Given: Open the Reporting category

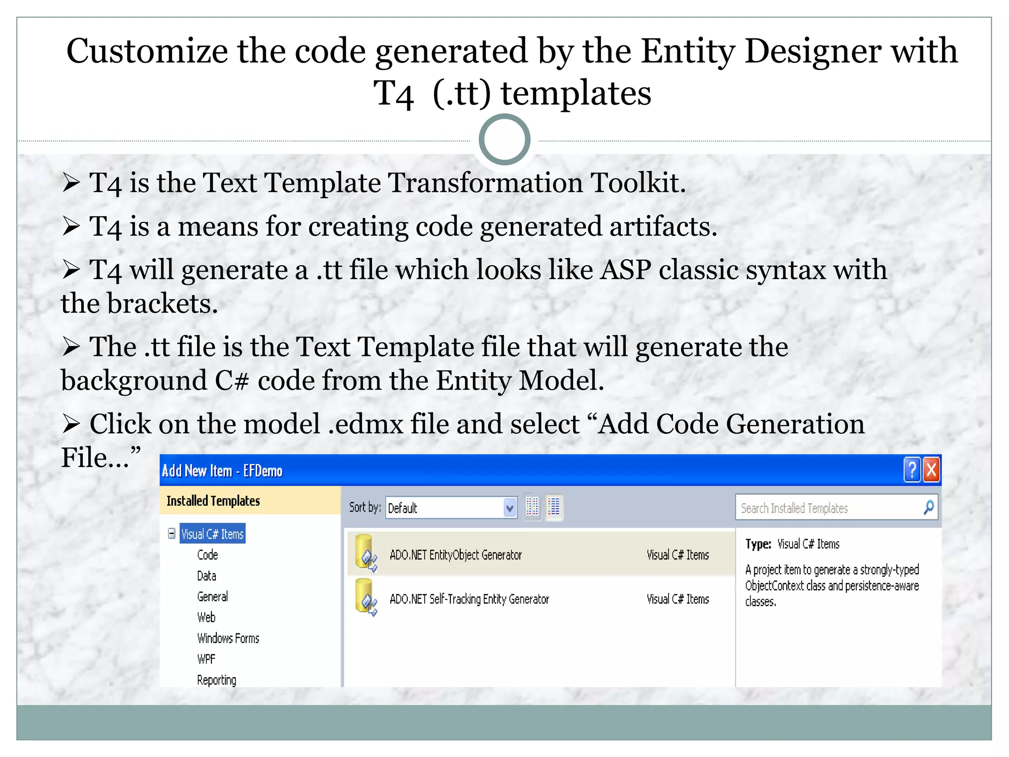Looking at the screenshot, I should pos(216,680).
